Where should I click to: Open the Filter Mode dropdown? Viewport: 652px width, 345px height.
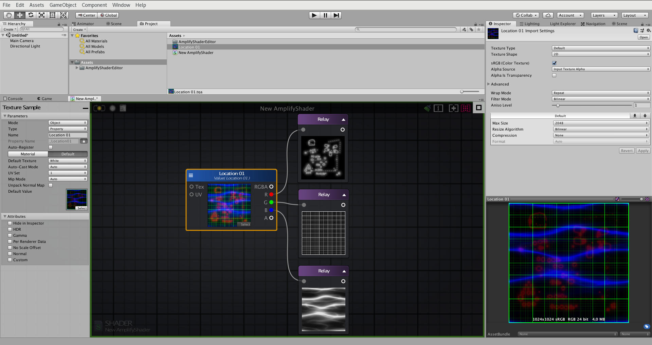pyautogui.click(x=601, y=99)
